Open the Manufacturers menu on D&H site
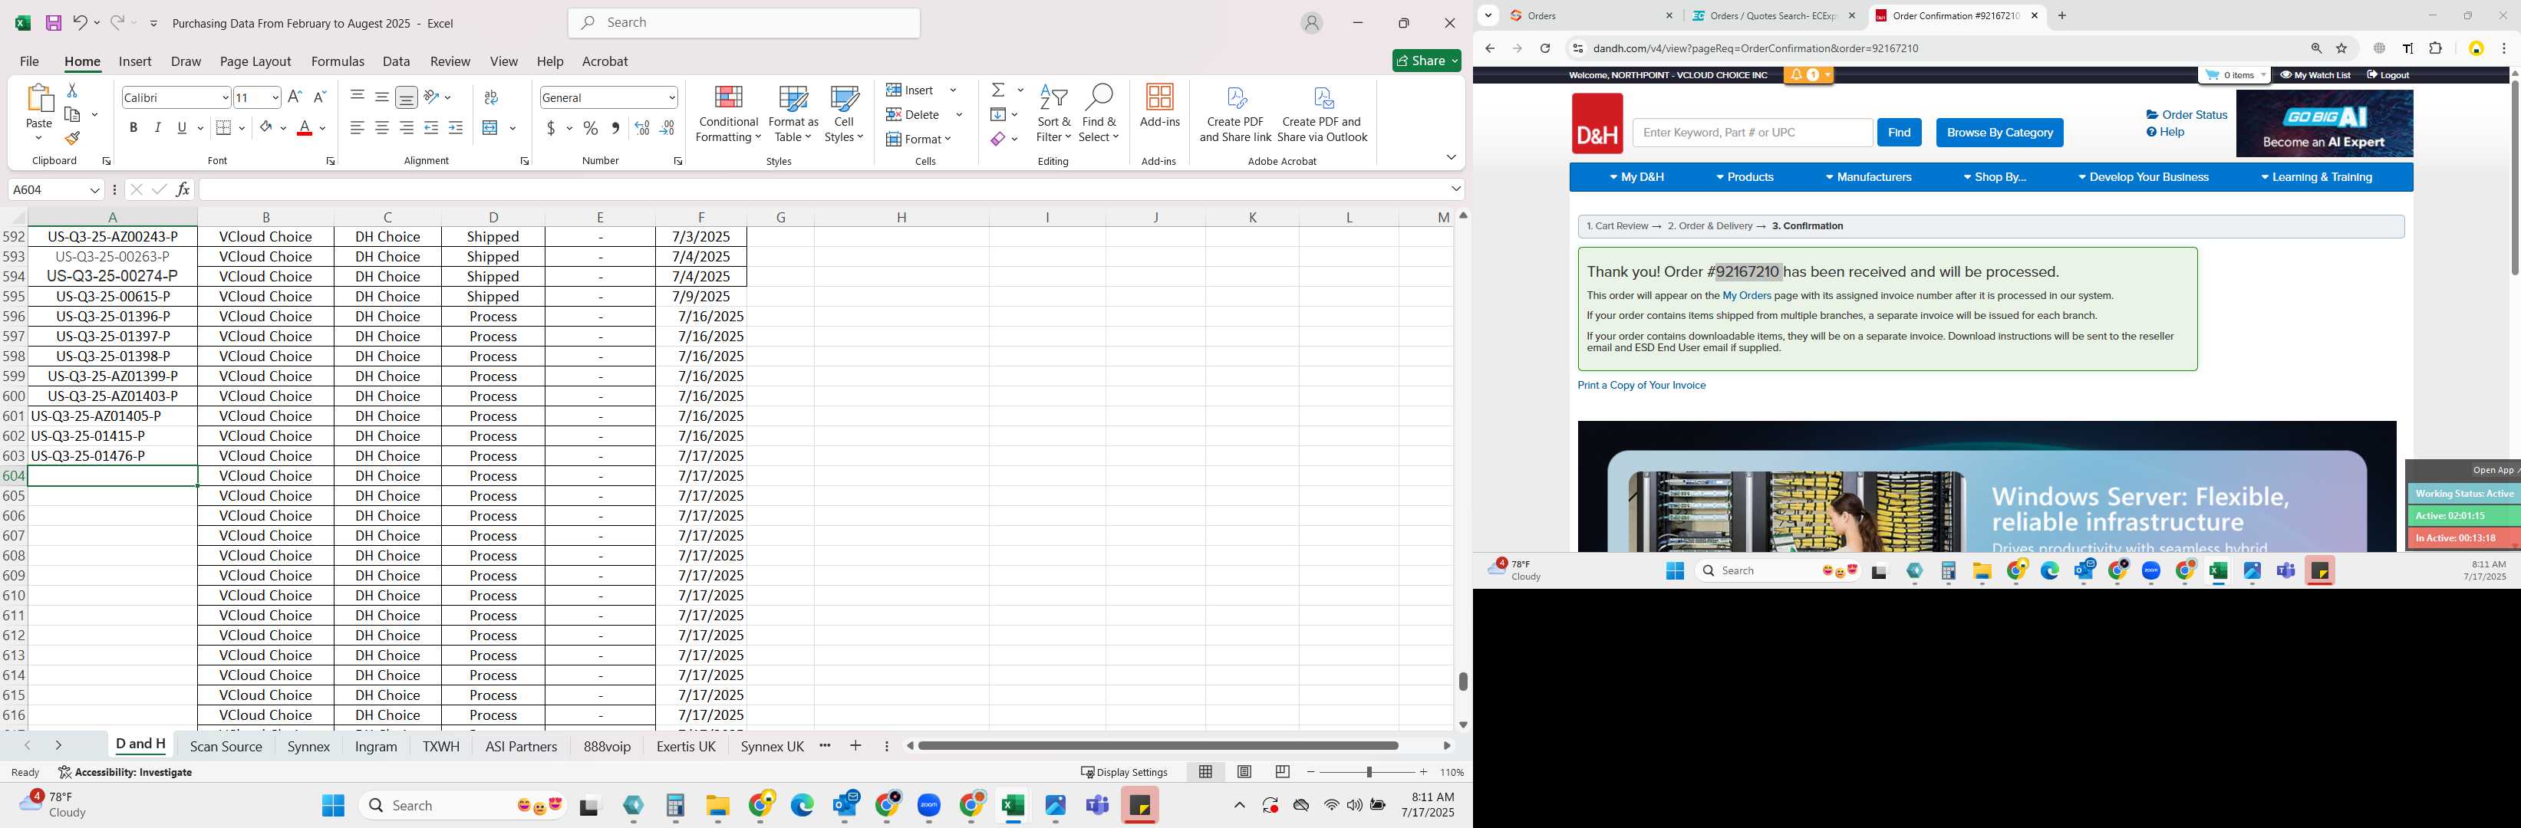The width and height of the screenshot is (2521, 828). 1867,177
